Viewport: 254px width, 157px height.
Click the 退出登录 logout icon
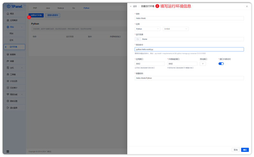click(x=8, y=108)
